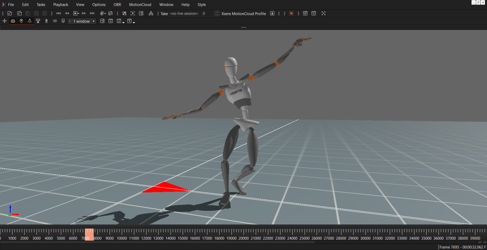Open the Options menu
Viewport: 487px width, 250px height.
point(99,5)
